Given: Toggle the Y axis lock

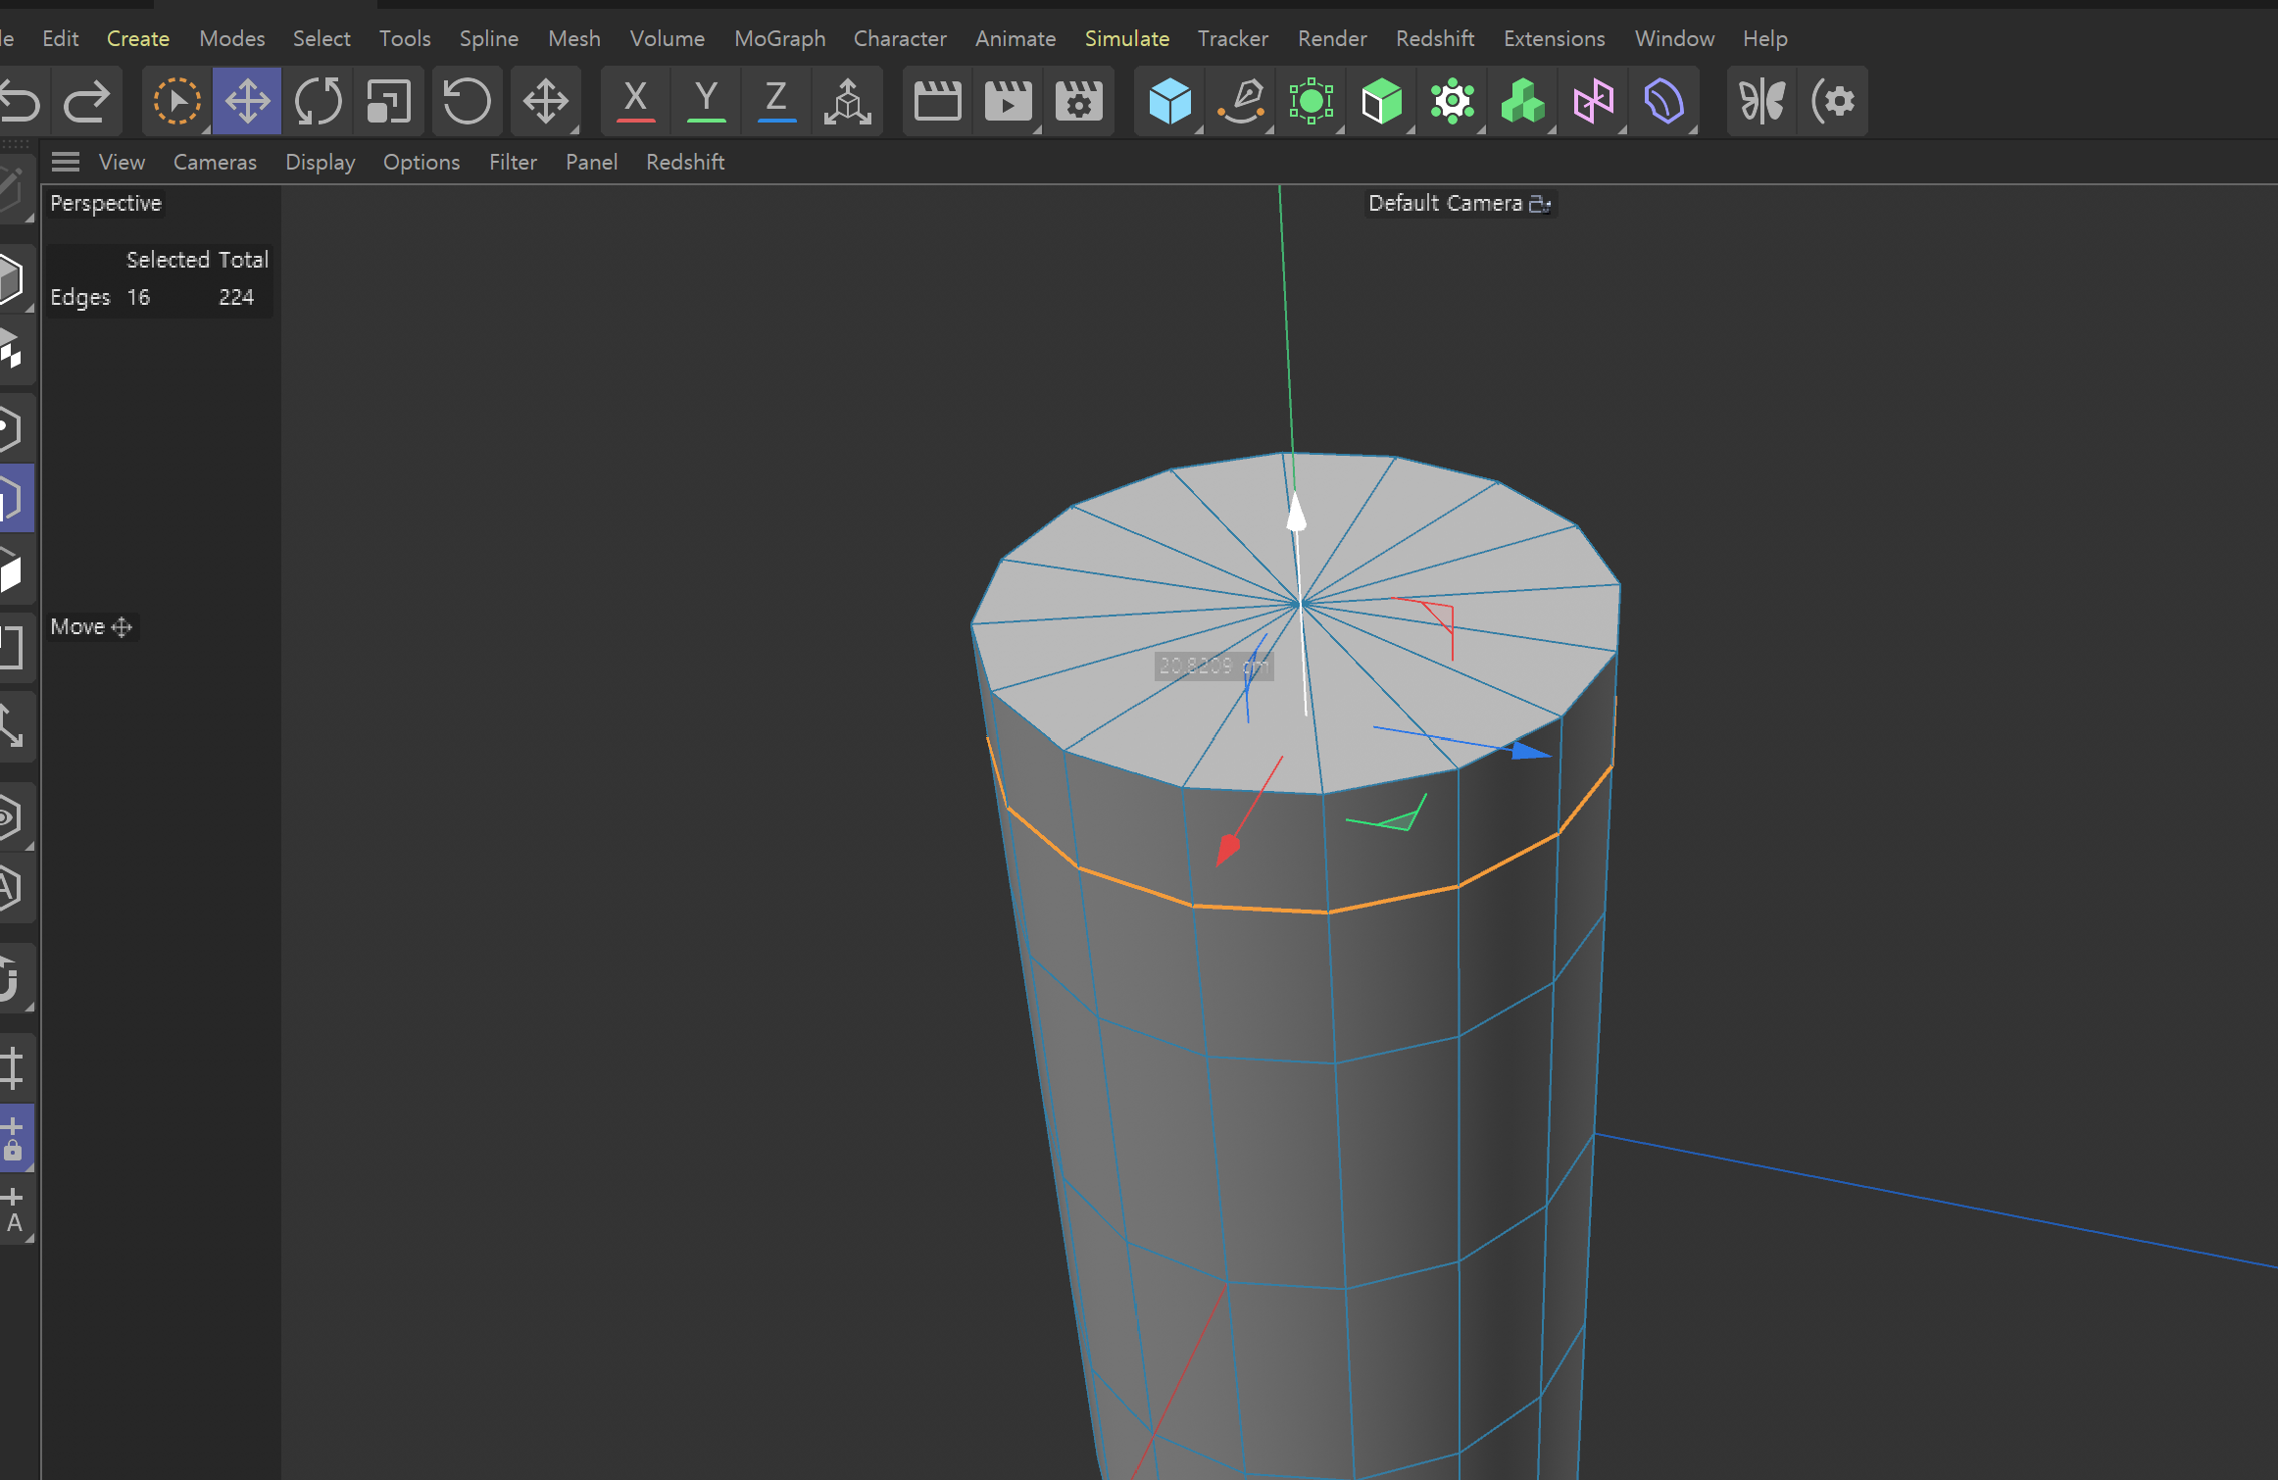Looking at the screenshot, I should pyautogui.click(x=706, y=101).
